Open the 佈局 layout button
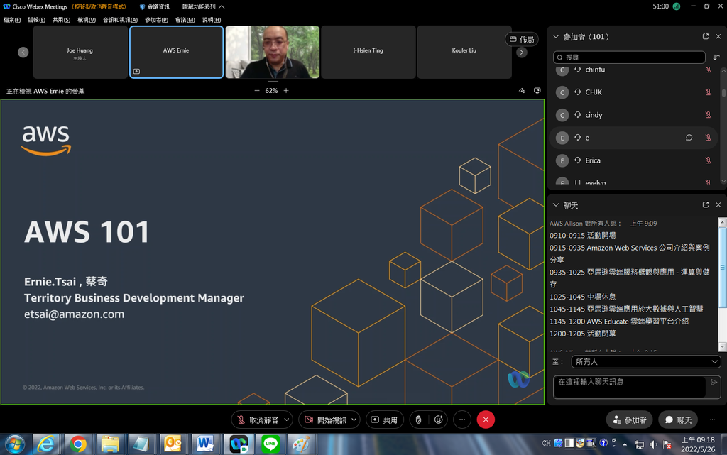This screenshot has width=727, height=455. pyautogui.click(x=522, y=39)
